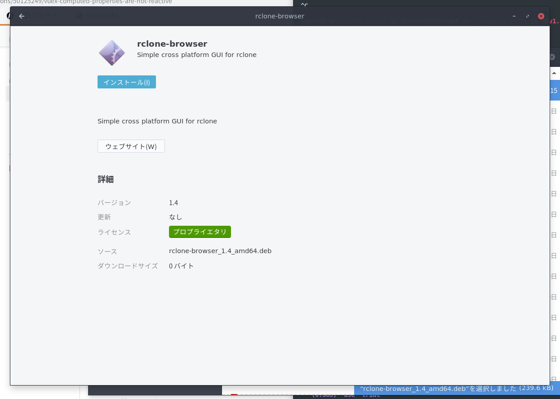Select the bold rclone-browser app name heading
Viewport: 560px width, 399px height.
172,44
